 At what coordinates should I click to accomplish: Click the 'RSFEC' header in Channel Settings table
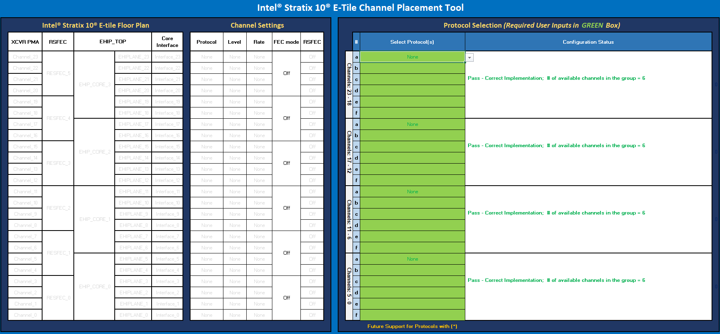(x=312, y=42)
